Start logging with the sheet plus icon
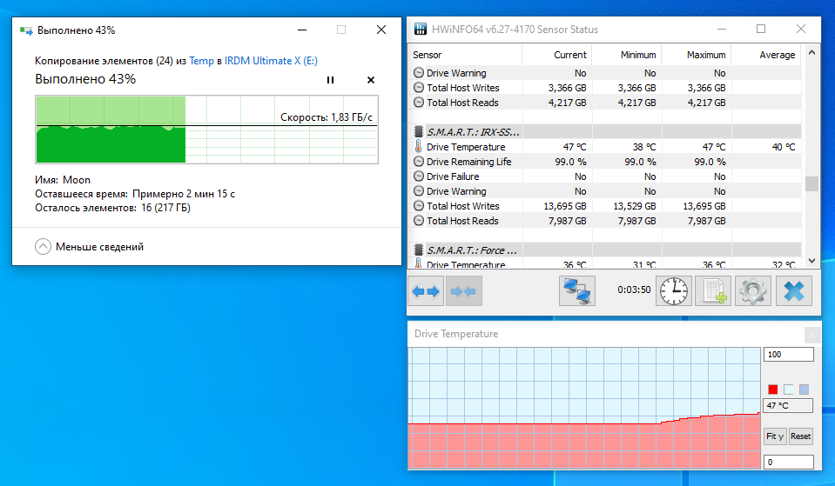 pos(713,291)
